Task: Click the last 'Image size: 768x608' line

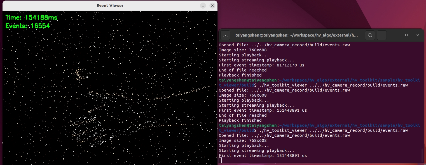Action: click(x=243, y=140)
